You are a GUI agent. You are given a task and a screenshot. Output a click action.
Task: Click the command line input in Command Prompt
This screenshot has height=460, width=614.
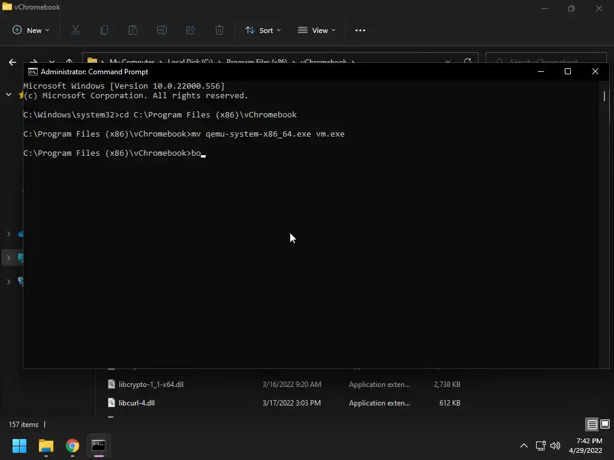(x=198, y=153)
